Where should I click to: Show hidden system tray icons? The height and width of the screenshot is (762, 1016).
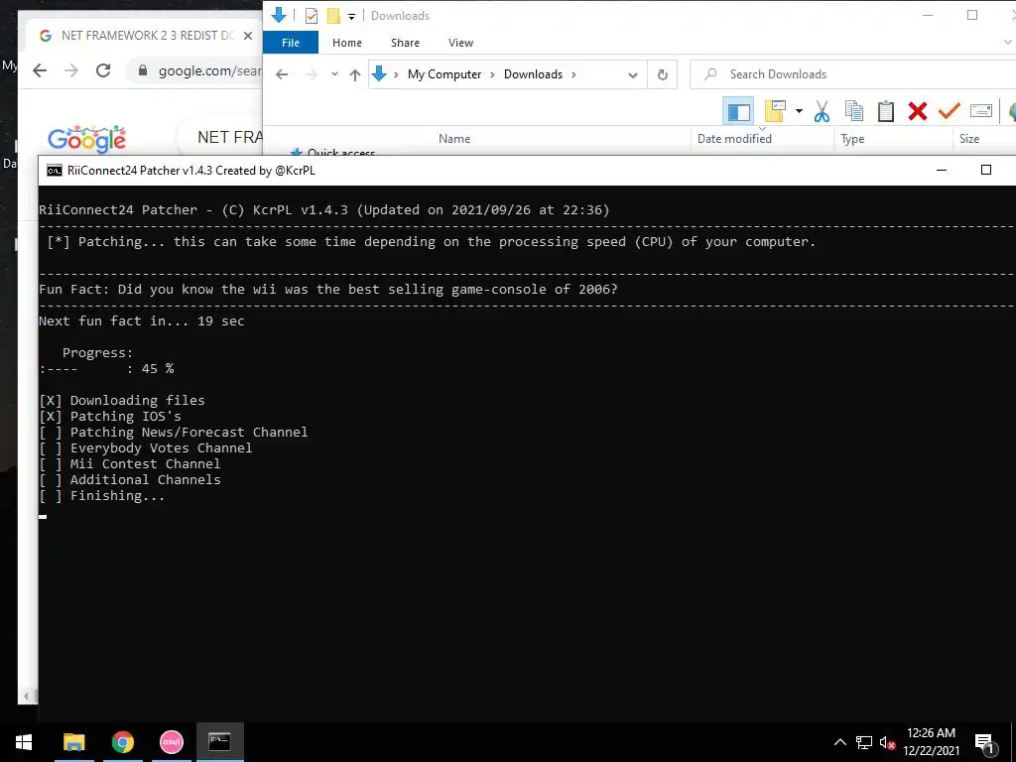click(x=839, y=742)
